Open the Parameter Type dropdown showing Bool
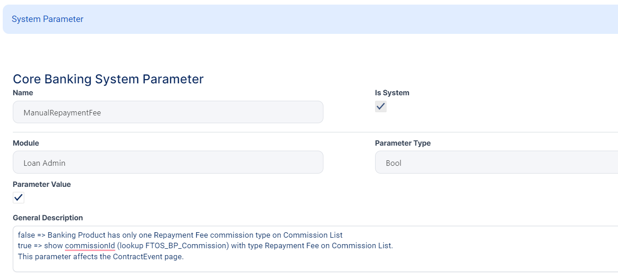The image size is (618, 278). coord(496,163)
